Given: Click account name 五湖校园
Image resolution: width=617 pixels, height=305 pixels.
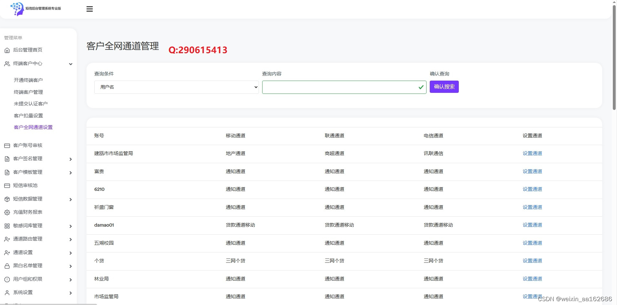Looking at the screenshot, I should tap(104, 243).
